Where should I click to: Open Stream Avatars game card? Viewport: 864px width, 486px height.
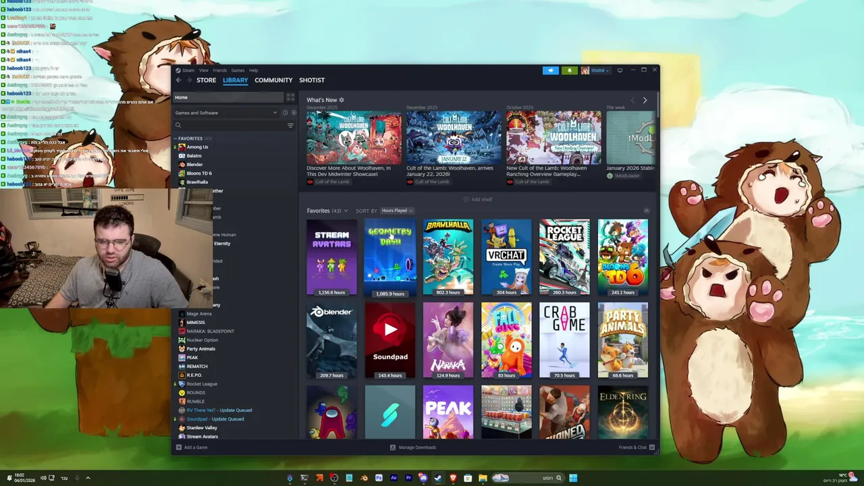tap(331, 257)
